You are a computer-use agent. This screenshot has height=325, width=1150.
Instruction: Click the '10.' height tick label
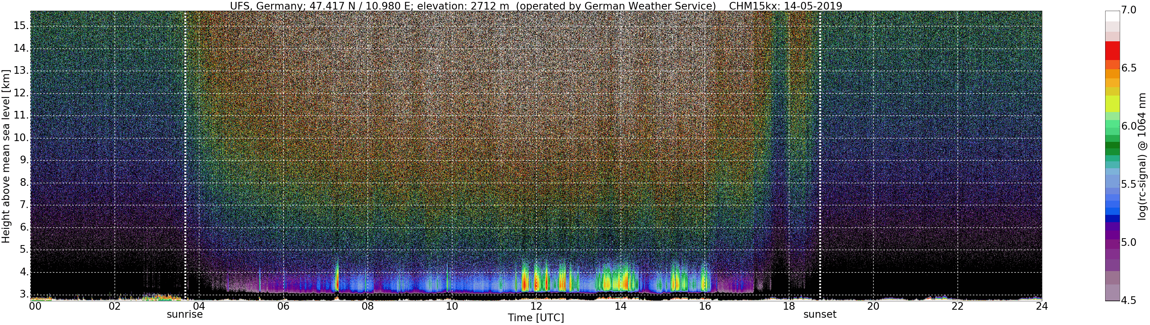click(21, 138)
